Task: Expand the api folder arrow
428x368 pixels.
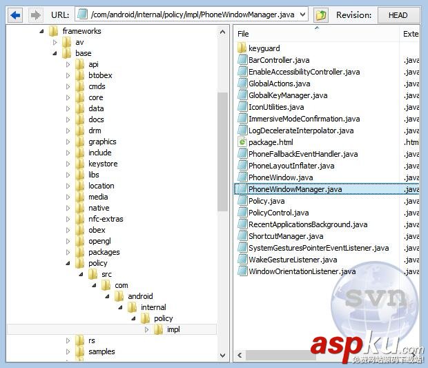Action: tap(68, 64)
